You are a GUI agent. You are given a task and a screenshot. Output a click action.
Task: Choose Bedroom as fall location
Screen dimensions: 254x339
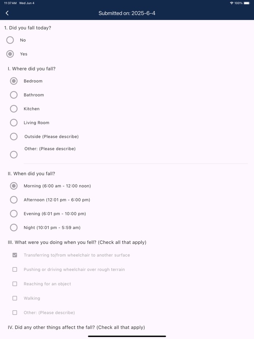pyautogui.click(x=14, y=81)
